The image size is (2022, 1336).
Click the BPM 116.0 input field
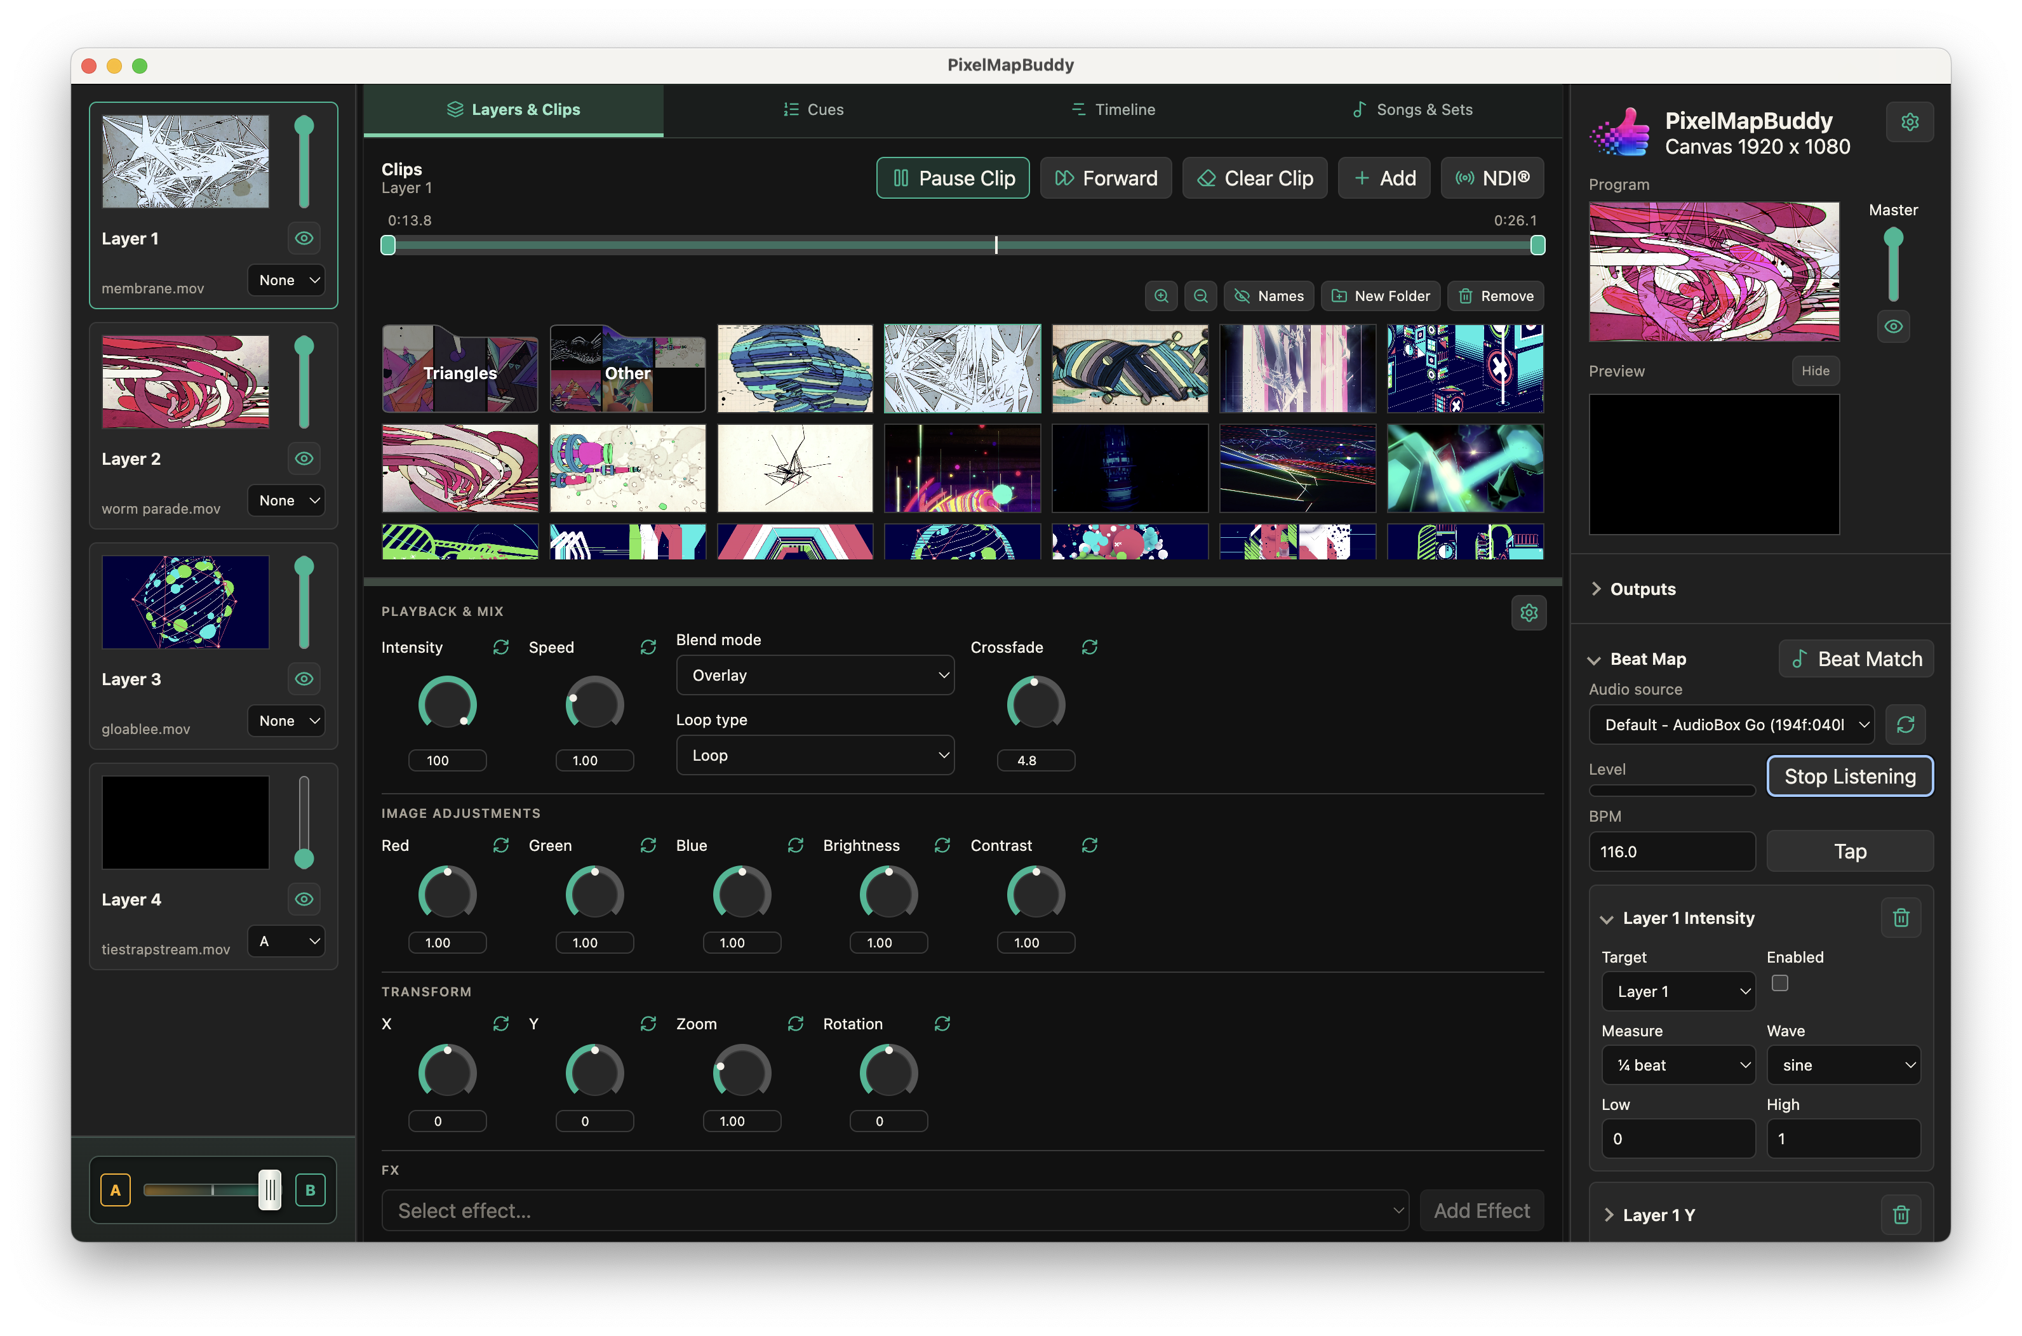point(1672,851)
